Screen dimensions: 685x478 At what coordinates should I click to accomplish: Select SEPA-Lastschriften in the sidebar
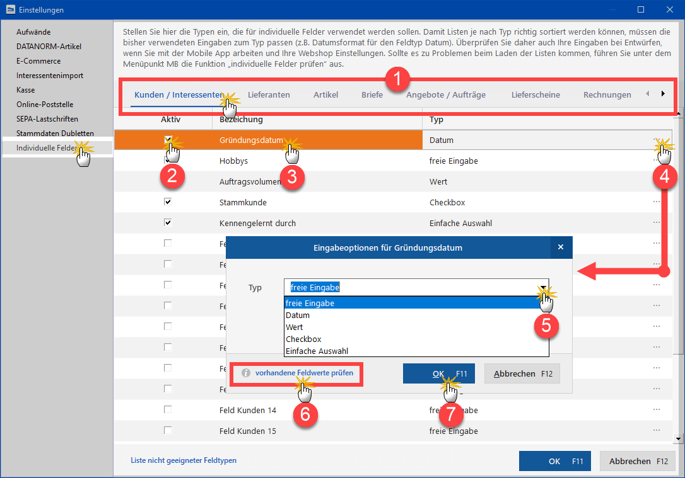point(47,118)
